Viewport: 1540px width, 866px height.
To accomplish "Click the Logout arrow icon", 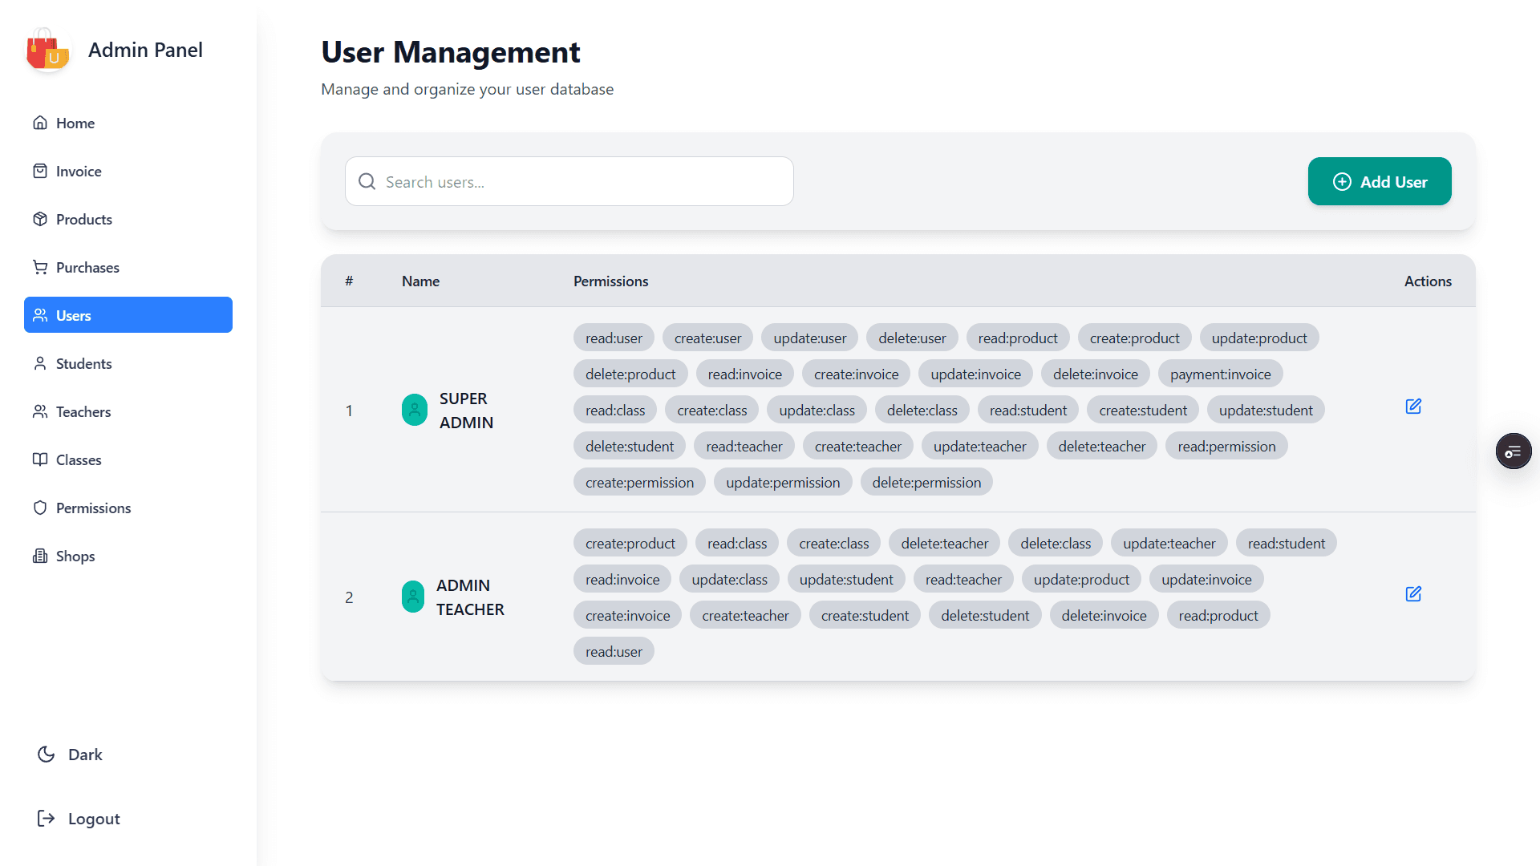I will pos(47,818).
